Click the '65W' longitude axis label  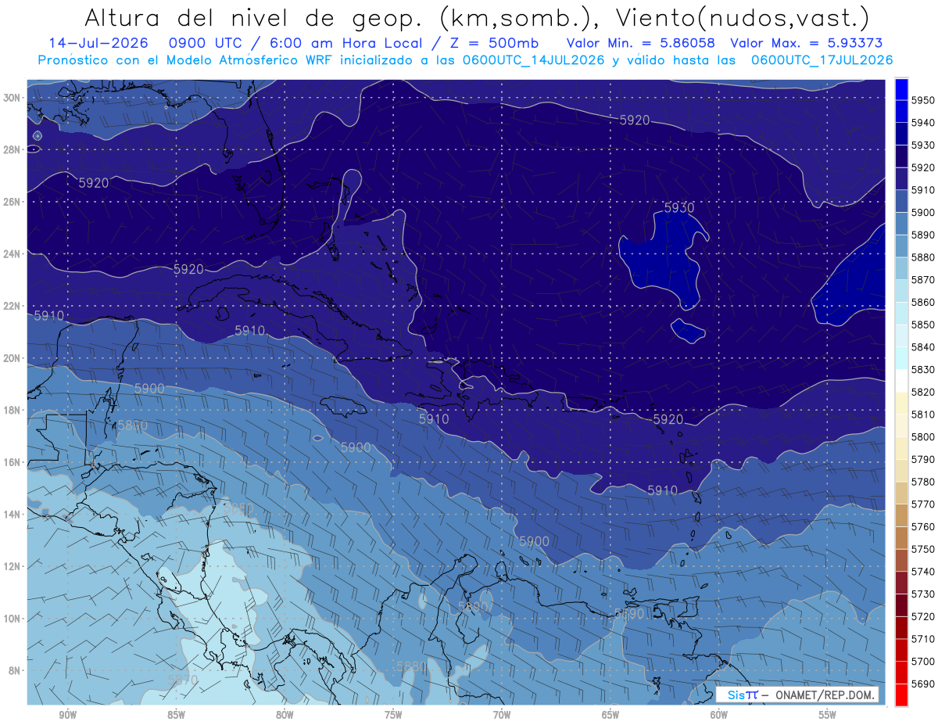tap(610, 715)
